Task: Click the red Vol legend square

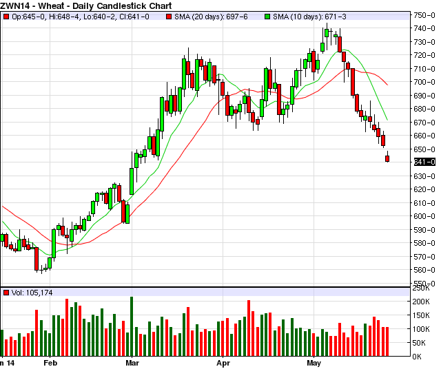Action: click(x=6, y=293)
